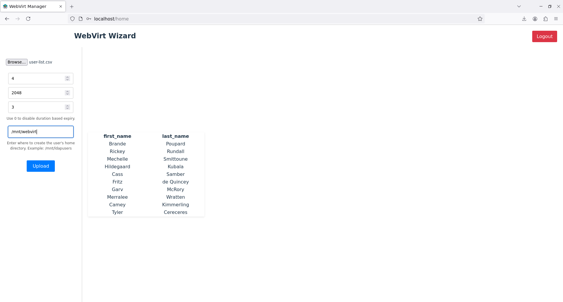Click the /mnt/webvirt home directory field
The height and width of the screenshot is (302, 563).
pyautogui.click(x=41, y=132)
